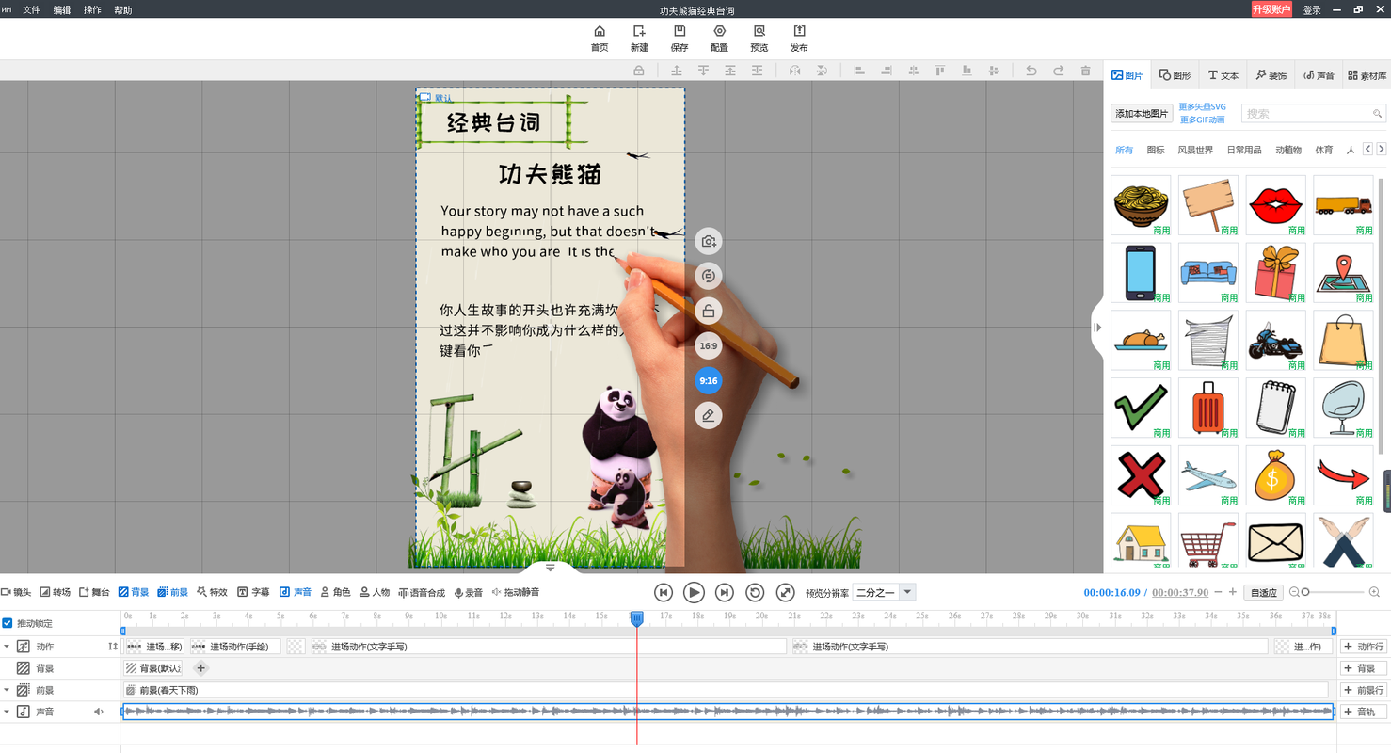
Task: Open the 配置 settings icon
Action: tap(720, 31)
